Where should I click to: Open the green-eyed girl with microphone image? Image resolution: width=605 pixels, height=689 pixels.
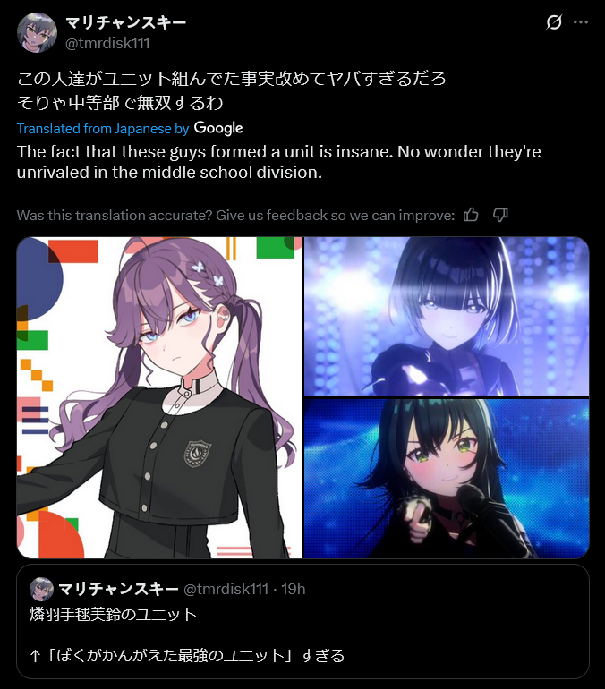point(447,479)
